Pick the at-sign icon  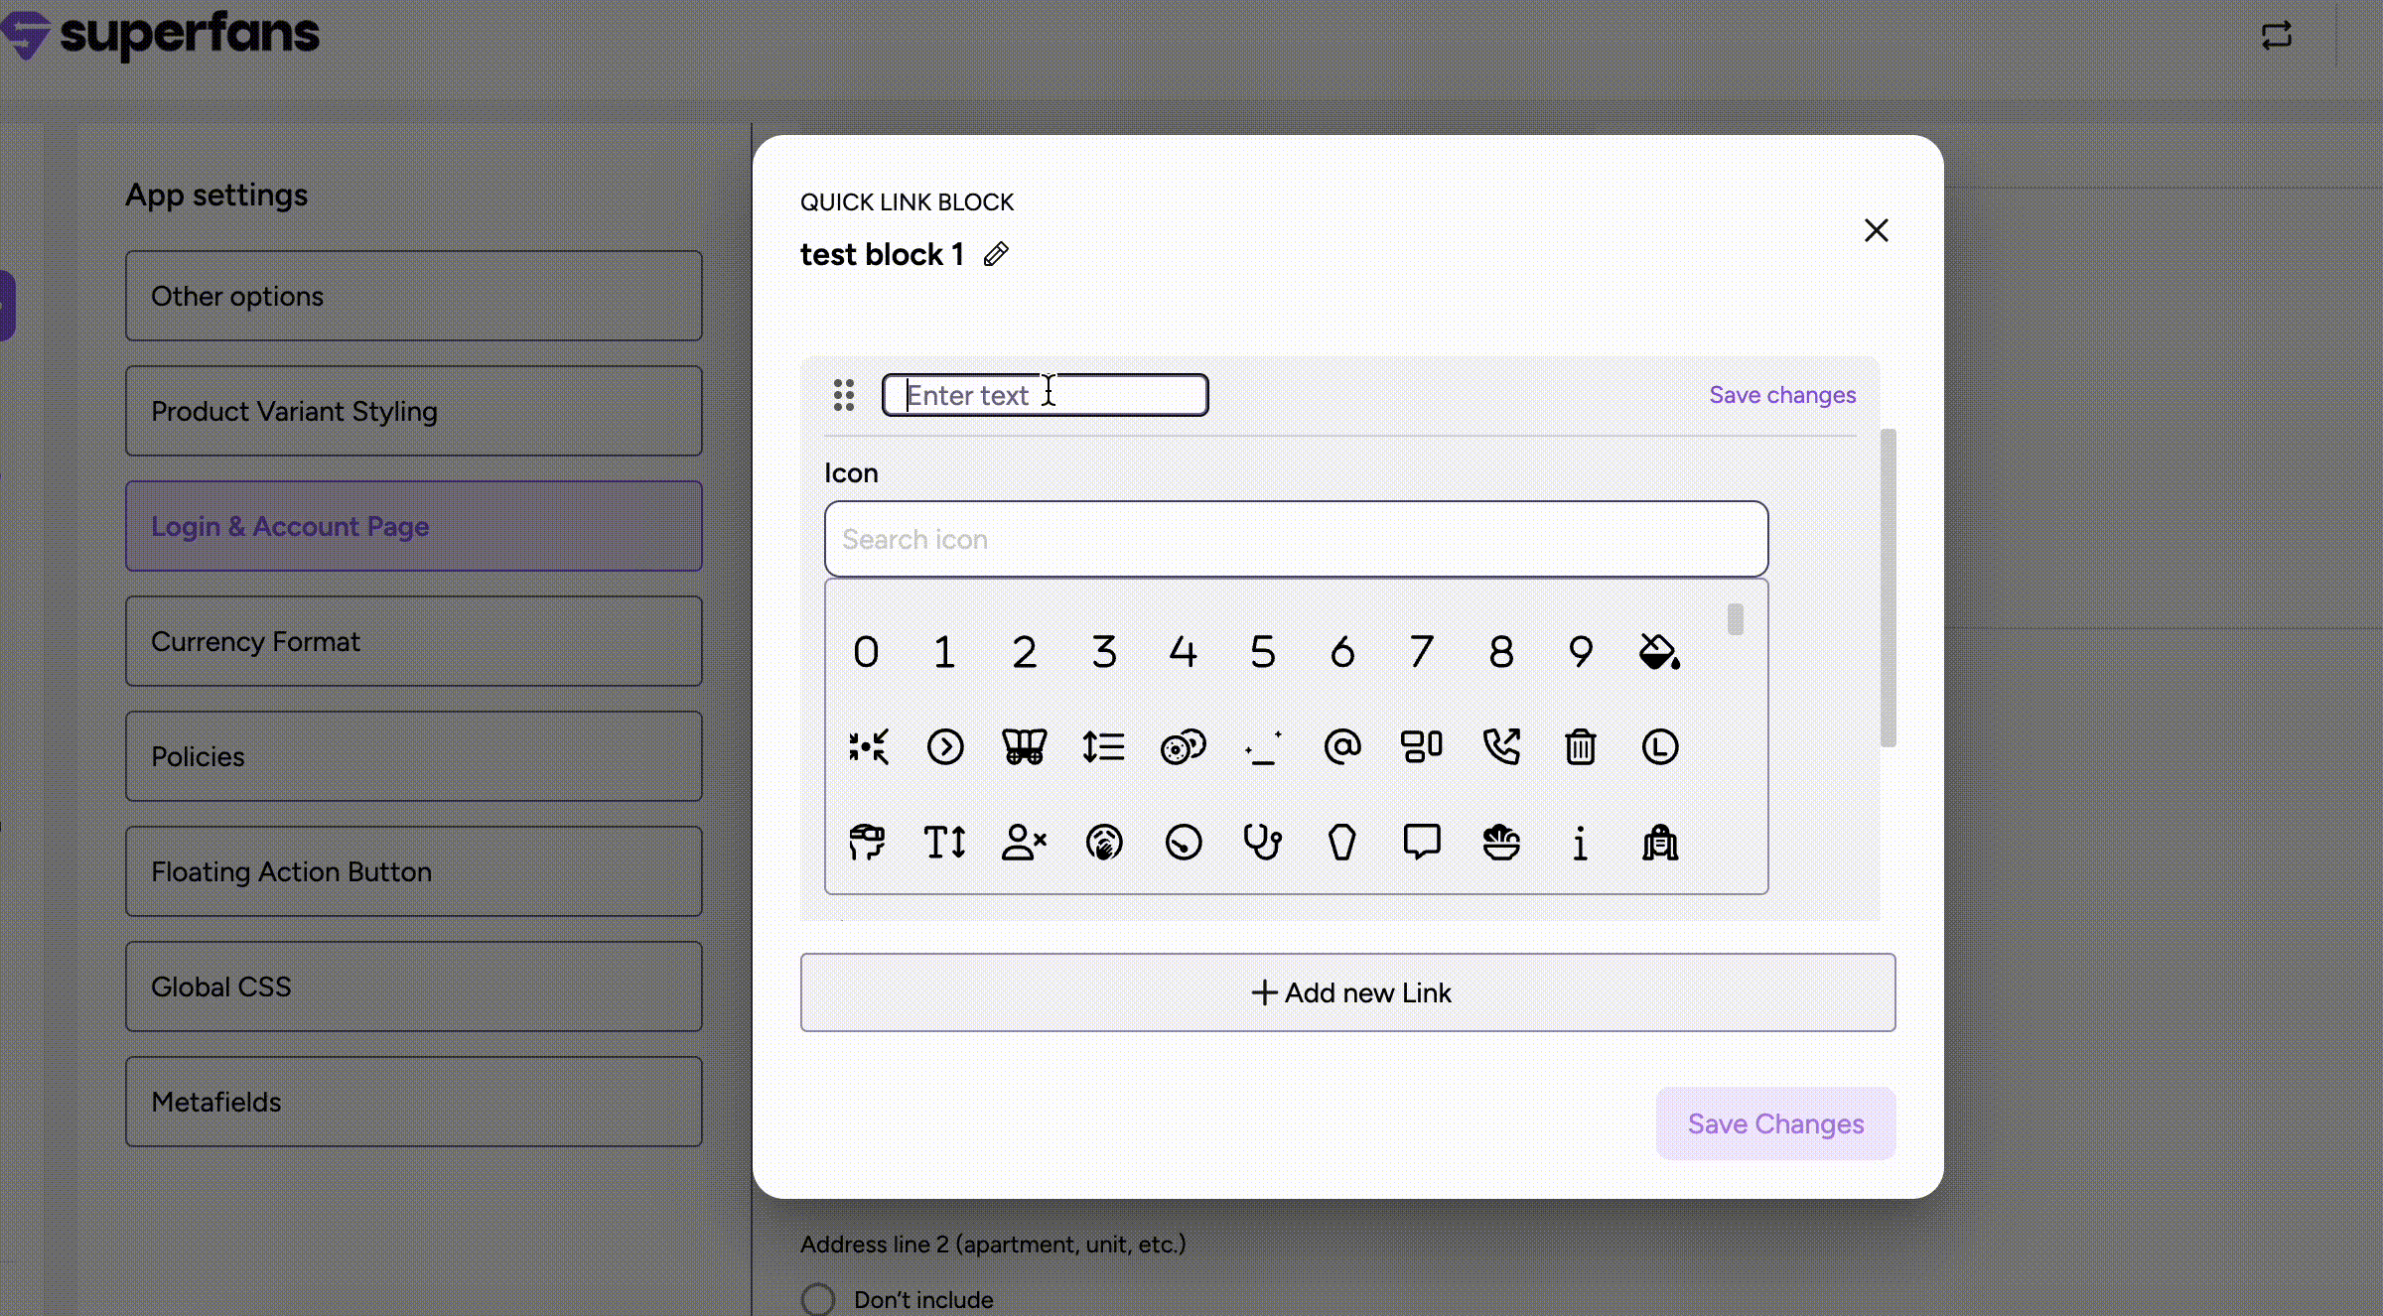[x=1341, y=746]
